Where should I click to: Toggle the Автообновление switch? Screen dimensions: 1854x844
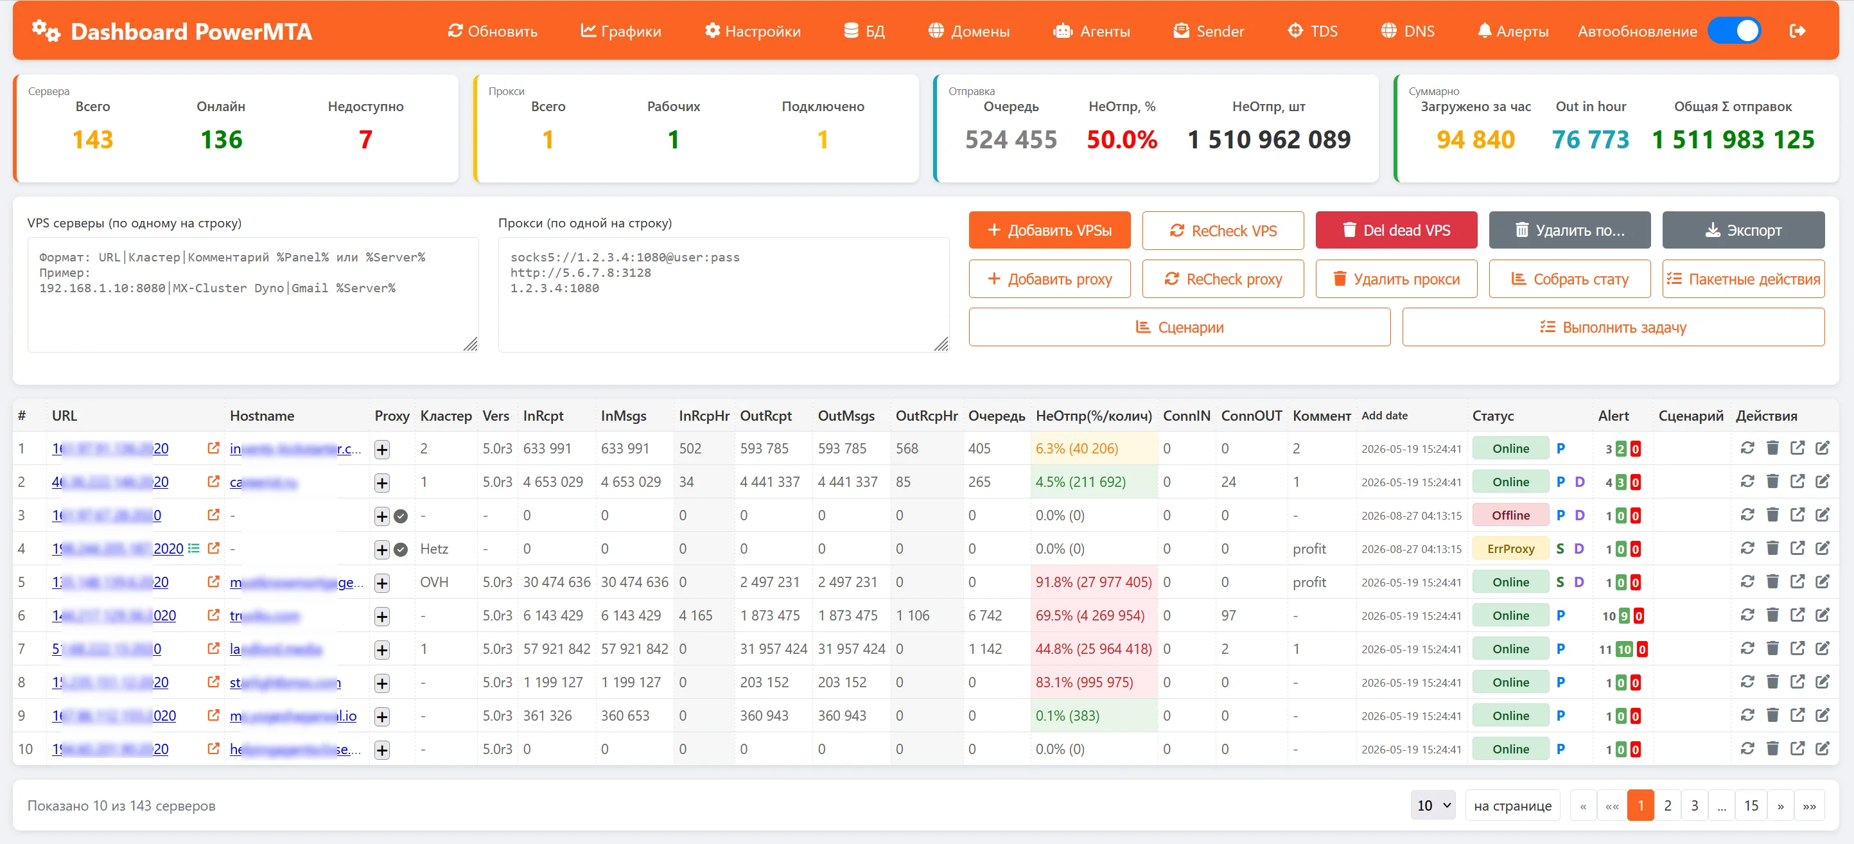pyautogui.click(x=1734, y=31)
